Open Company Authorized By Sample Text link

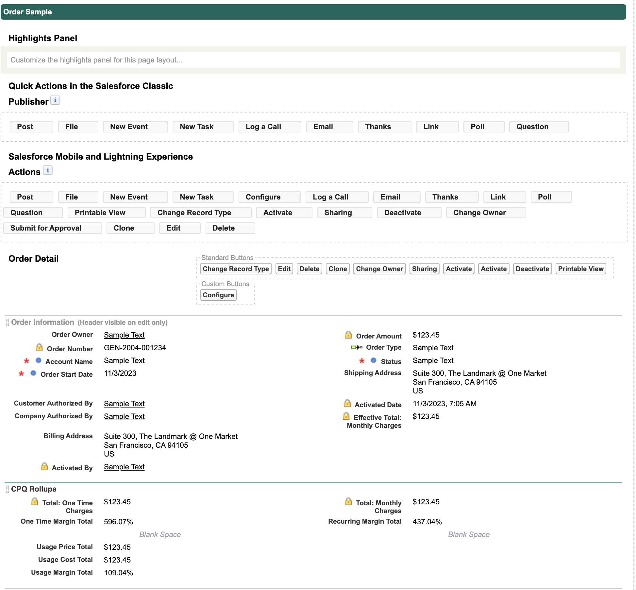tap(124, 416)
